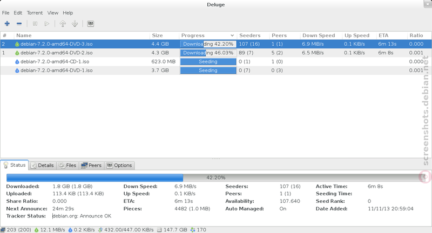432x233 pixels.
Task: Open the View menu
Action: point(52,12)
